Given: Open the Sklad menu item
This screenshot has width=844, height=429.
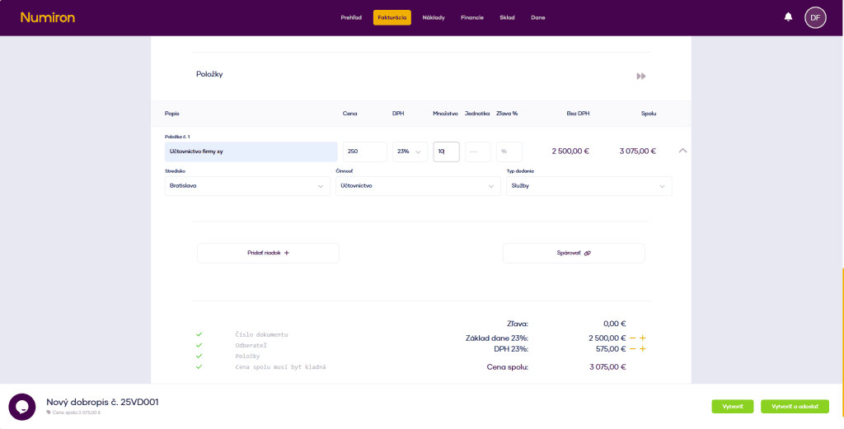Looking at the screenshot, I should pos(507,17).
